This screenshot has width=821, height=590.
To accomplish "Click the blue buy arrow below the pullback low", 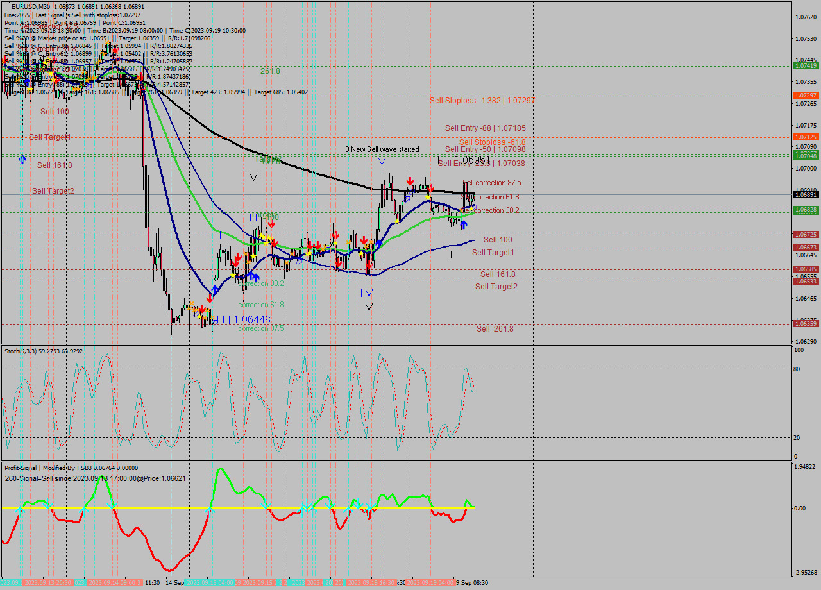I will (464, 224).
